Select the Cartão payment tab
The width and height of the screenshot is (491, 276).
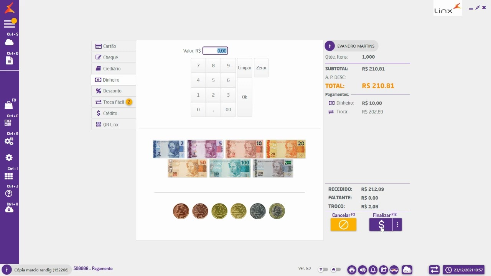tap(114, 46)
